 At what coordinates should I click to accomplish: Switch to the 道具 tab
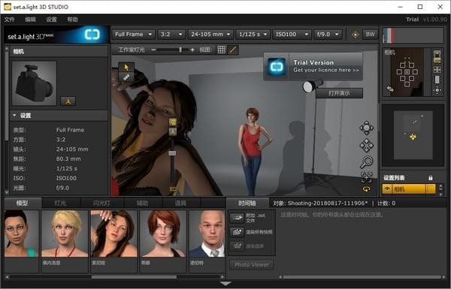point(180,203)
